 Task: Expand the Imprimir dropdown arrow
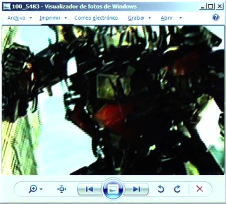(x=66, y=18)
